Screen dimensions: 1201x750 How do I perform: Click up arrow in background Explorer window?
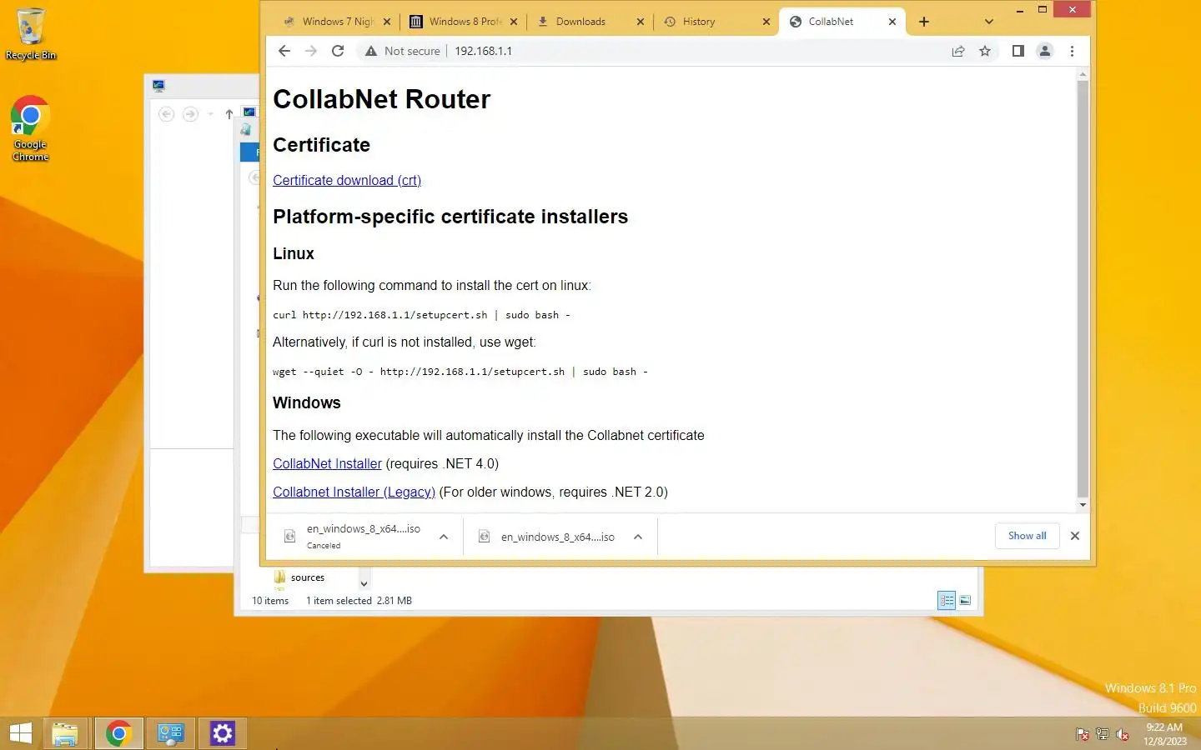pyautogui.click(x=229, y=114)
